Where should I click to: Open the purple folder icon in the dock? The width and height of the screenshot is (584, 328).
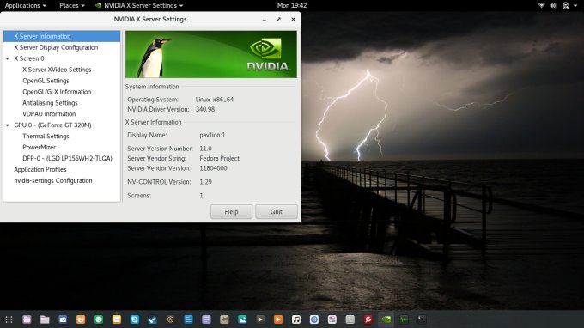pyautogui.click(x=27, y=319)
